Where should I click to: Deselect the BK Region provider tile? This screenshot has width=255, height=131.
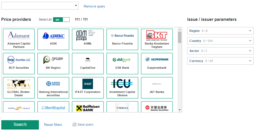point(53,64)
